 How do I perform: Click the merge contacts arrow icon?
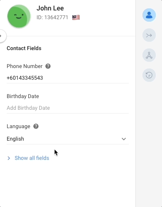point(149,35)
